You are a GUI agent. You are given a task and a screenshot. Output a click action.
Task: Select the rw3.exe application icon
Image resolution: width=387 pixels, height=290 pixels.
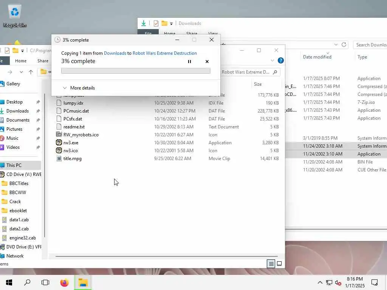coord(59,142)
